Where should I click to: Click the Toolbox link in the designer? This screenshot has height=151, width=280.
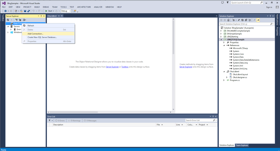[125, 67]
